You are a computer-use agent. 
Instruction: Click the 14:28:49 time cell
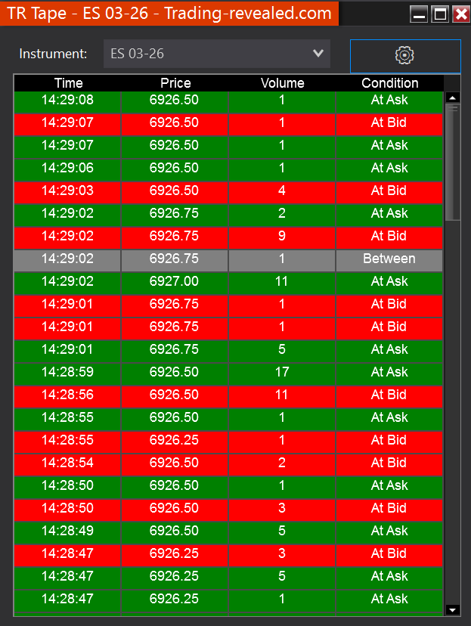pyautogui.click(x=68, y=531)
